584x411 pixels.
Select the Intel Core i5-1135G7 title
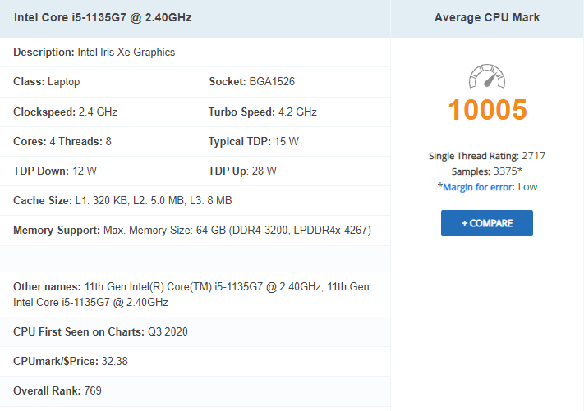(103, 17)
